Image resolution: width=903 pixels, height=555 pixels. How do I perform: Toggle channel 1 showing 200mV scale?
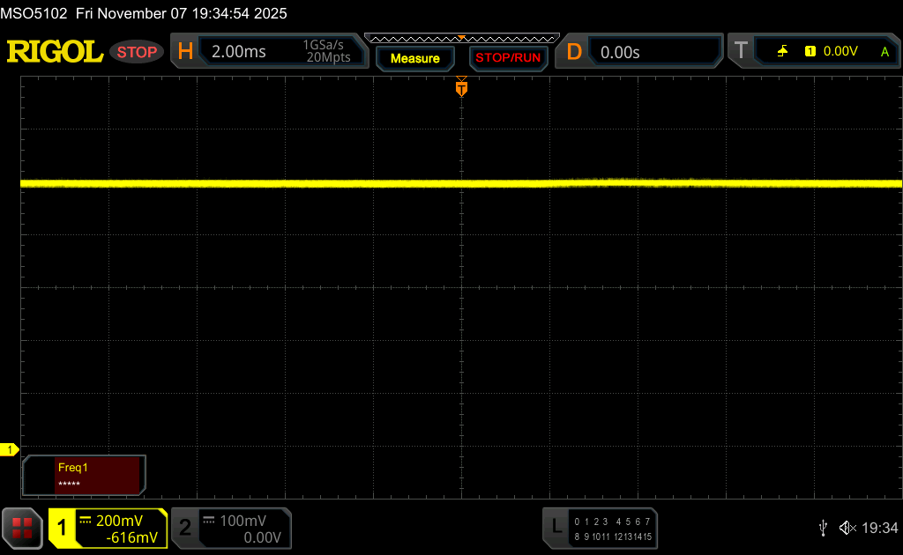[108, 529]
